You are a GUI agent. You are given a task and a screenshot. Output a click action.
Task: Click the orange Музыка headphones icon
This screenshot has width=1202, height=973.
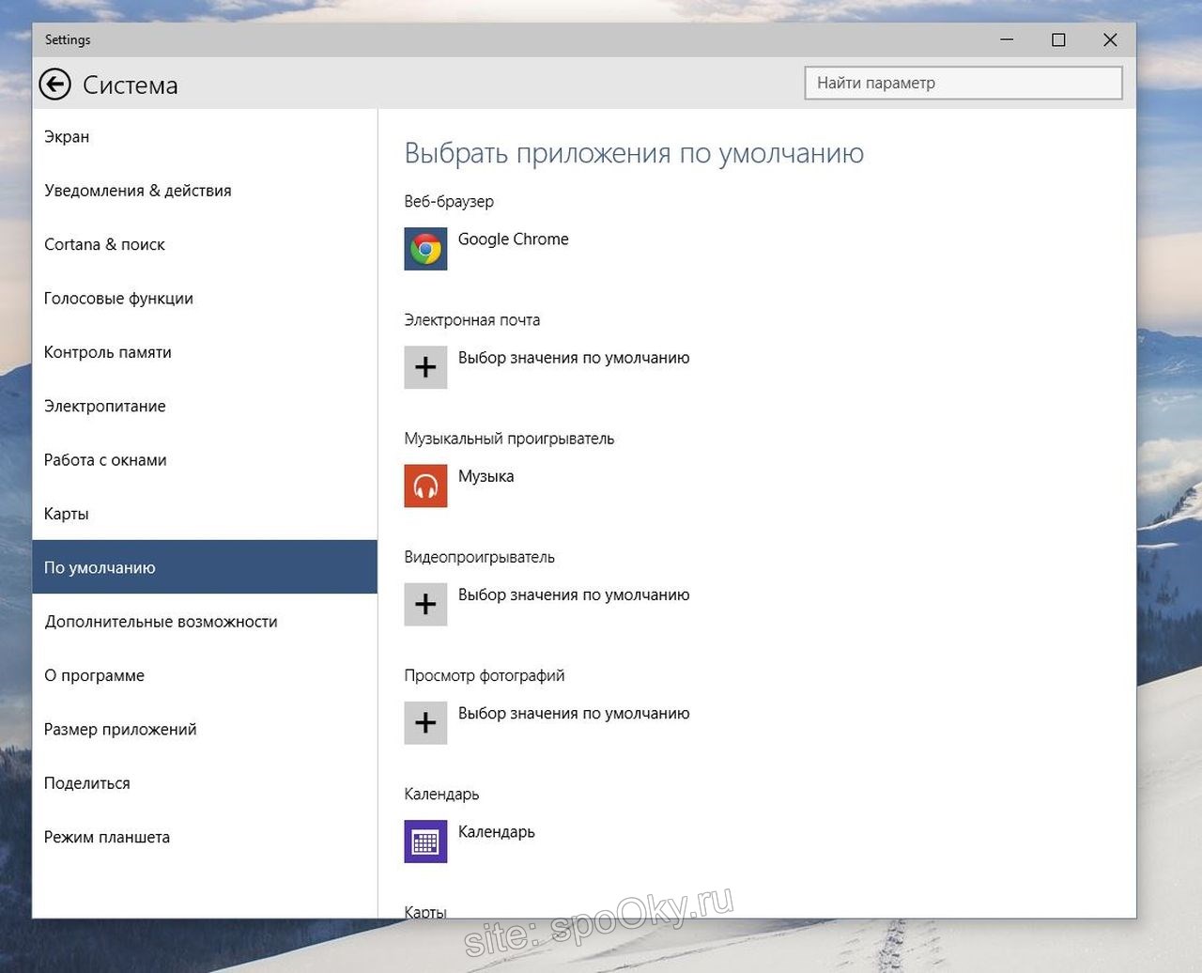pyautogui.click(x=425, y=486)
